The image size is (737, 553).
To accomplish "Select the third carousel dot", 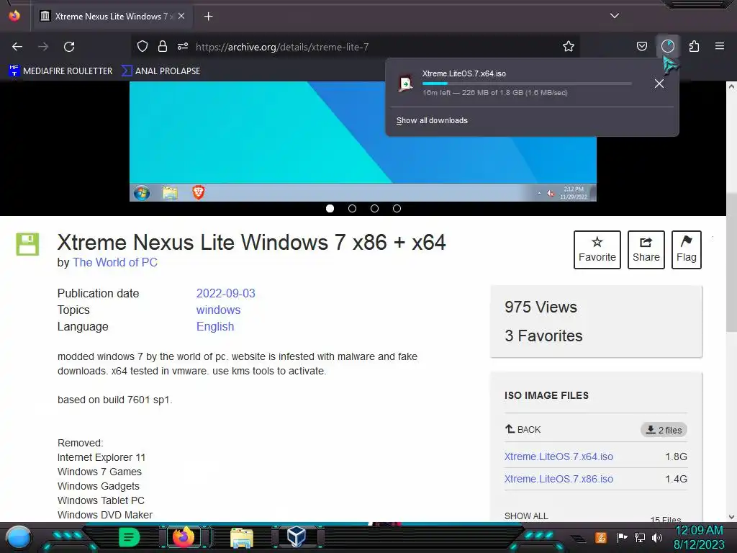I will [374, 208].
